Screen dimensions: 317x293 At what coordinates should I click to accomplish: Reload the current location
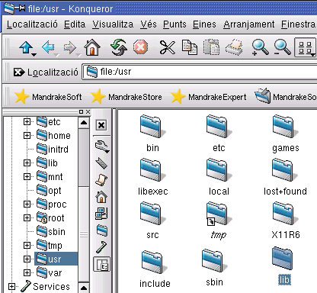(x=118, y=47)
